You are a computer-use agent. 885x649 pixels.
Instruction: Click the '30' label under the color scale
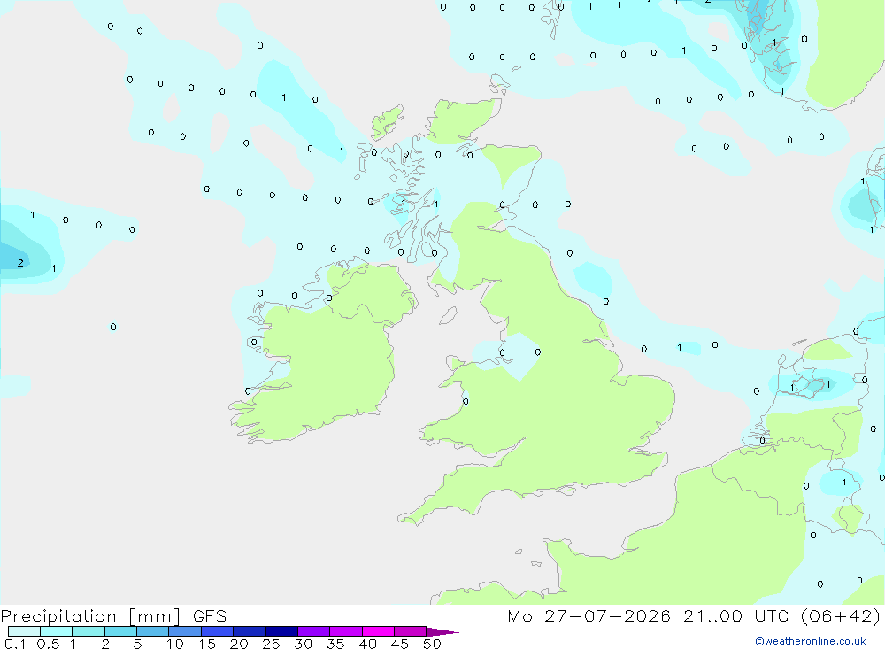pyautogui.click(x=303, y=644)
